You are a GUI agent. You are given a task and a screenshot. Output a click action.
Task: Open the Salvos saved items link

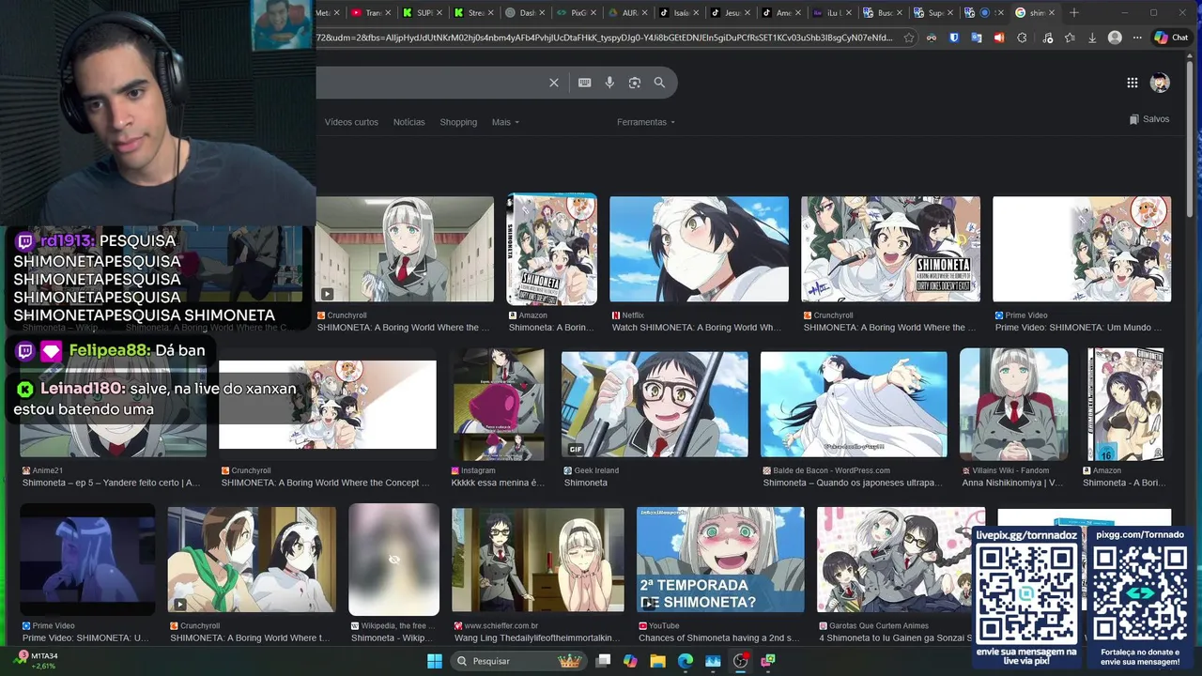click(x=1149, y=119)
